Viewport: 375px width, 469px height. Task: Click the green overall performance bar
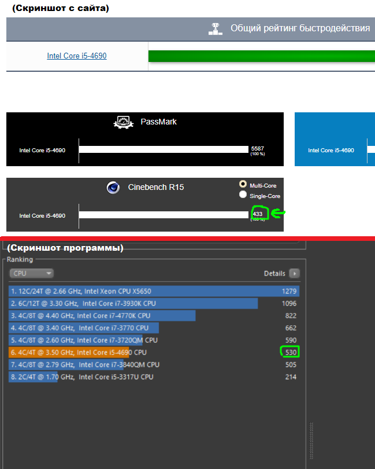[x=262, y=56]
